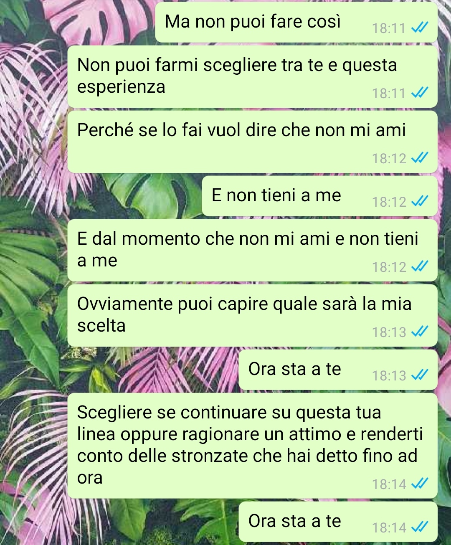Image resolution: width=451 pixels, height=545 pixels.
Task: Select the 'Ma non puoi fare così' message bubble
Action: click(296, 22)
